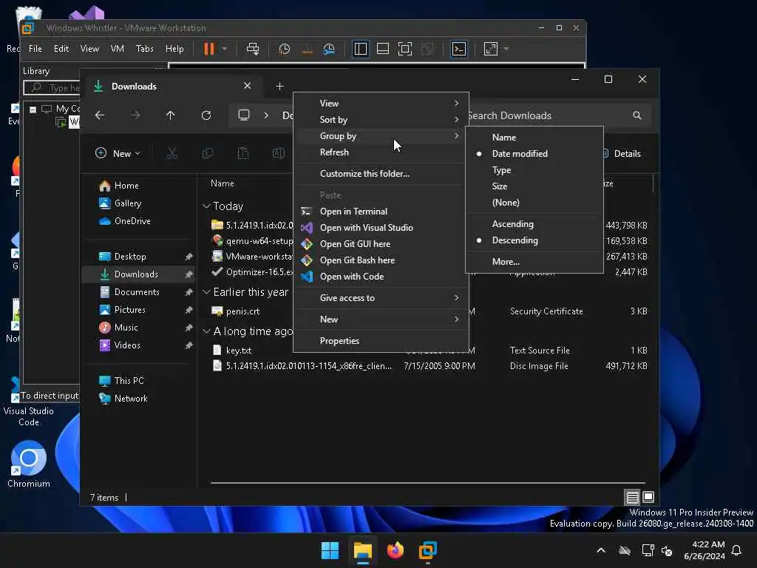The image size is (757, 568).
Task: Open Help menu in VMware Workstation
Action: coord(174,49)
